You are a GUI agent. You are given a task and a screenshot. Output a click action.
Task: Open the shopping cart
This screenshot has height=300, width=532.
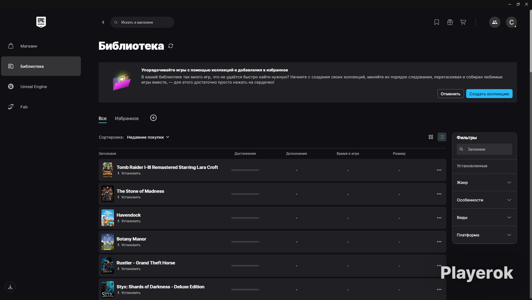463,22
